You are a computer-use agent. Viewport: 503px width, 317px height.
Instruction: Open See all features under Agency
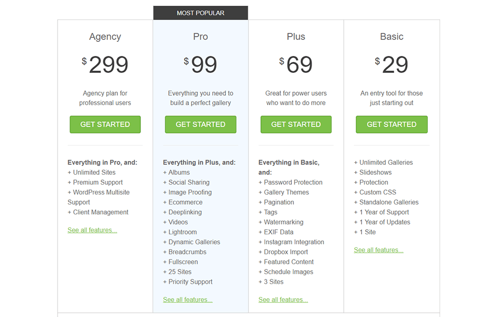92,230
